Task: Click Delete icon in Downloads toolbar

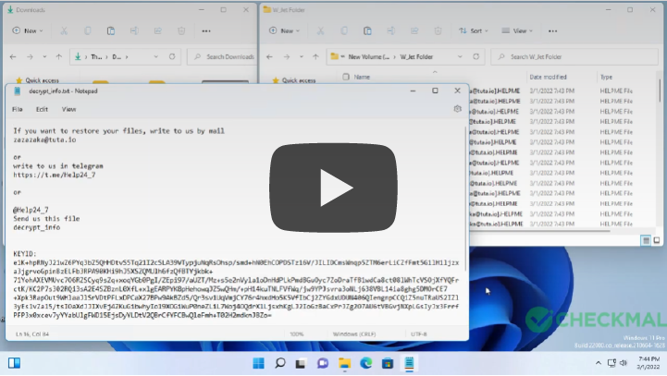Action: click(x=181, y=30)
